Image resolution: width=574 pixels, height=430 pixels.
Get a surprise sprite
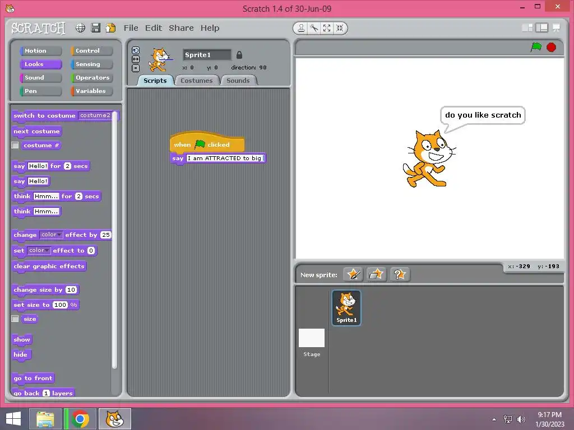(400, 274)
